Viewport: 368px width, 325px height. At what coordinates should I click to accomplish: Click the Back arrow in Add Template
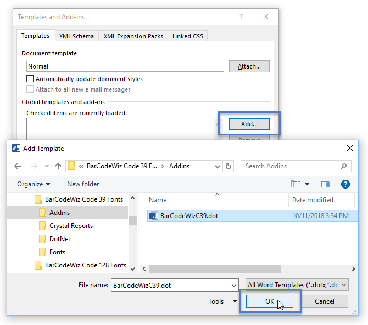tap(18, 166)
